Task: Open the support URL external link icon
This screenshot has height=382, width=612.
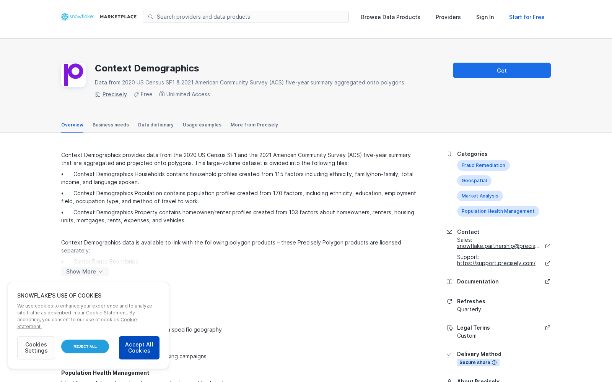Action: click(x=548, y=263)
